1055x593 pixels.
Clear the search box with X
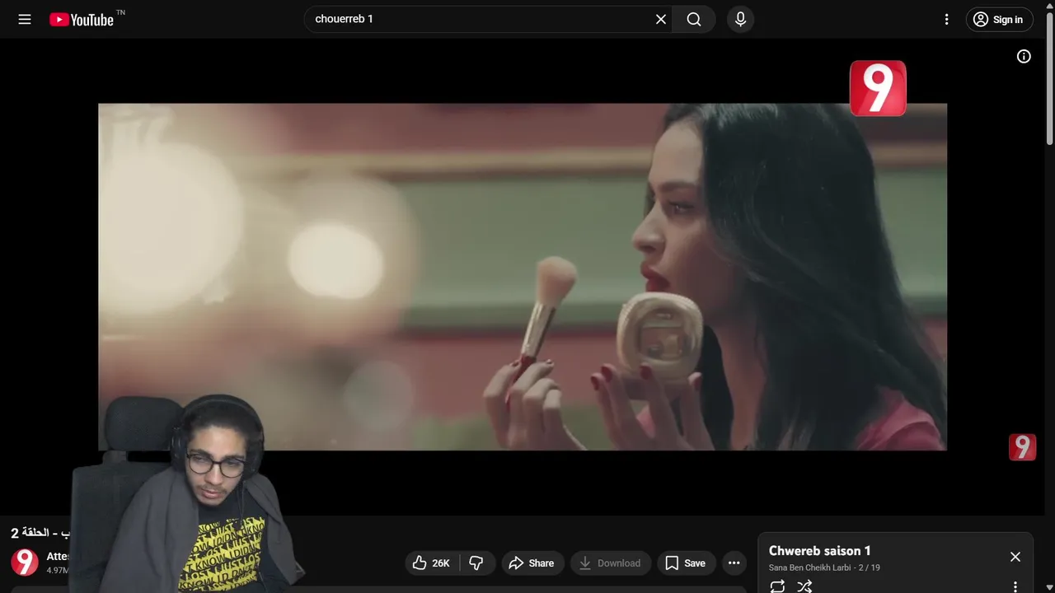(x=661, y=19)
